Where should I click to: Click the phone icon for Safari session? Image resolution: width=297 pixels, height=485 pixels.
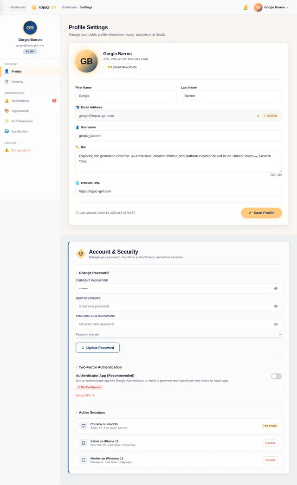tap(84, 443)
